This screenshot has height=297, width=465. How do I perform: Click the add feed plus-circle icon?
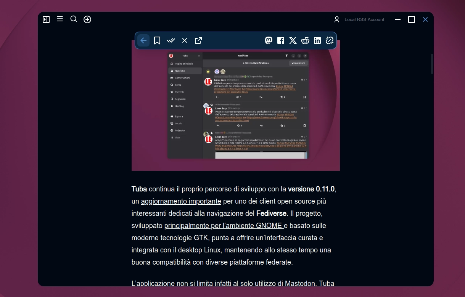click(x=87, y=19)
